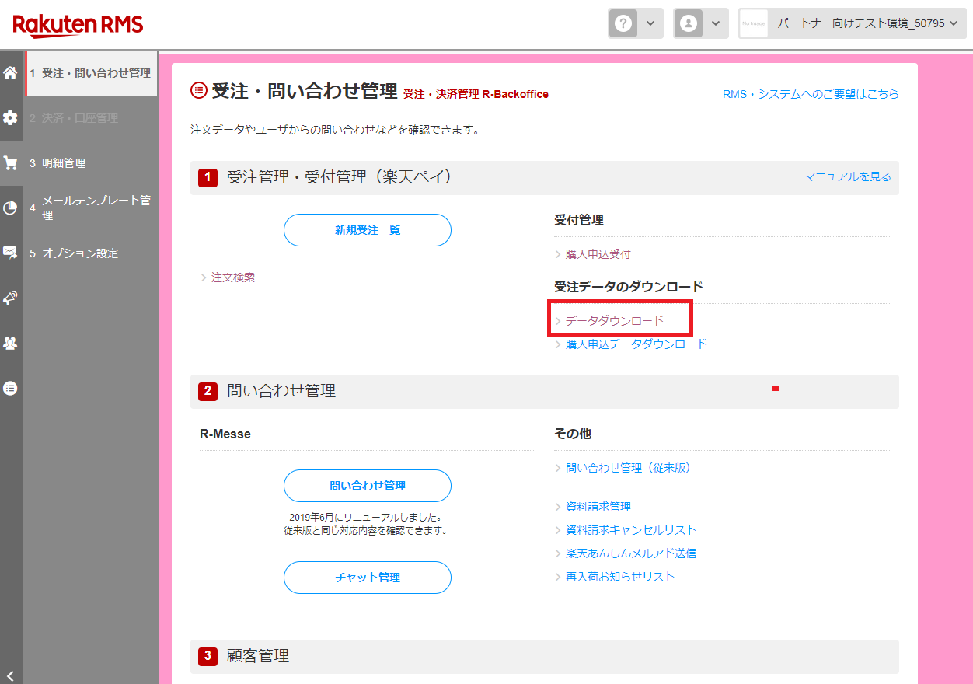Open マニュアルを見る link

point(848,177)
